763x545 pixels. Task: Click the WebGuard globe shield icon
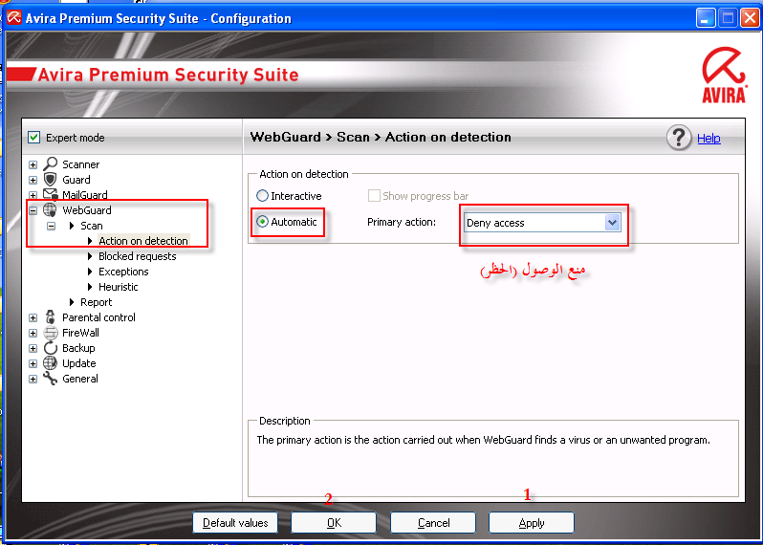click(x=50, y=210)
